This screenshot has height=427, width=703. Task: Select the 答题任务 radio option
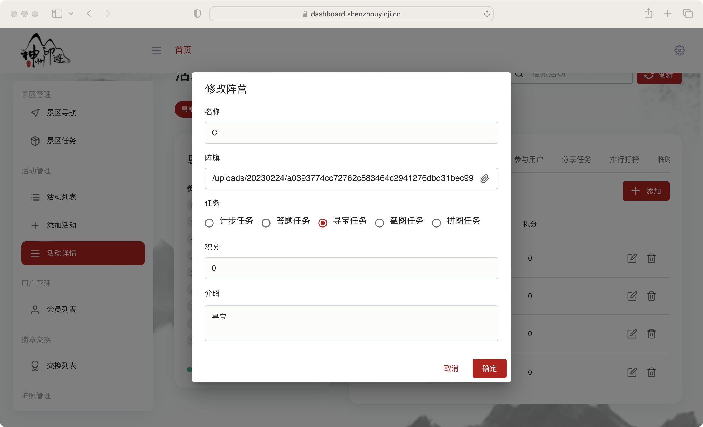coord(266,223)
